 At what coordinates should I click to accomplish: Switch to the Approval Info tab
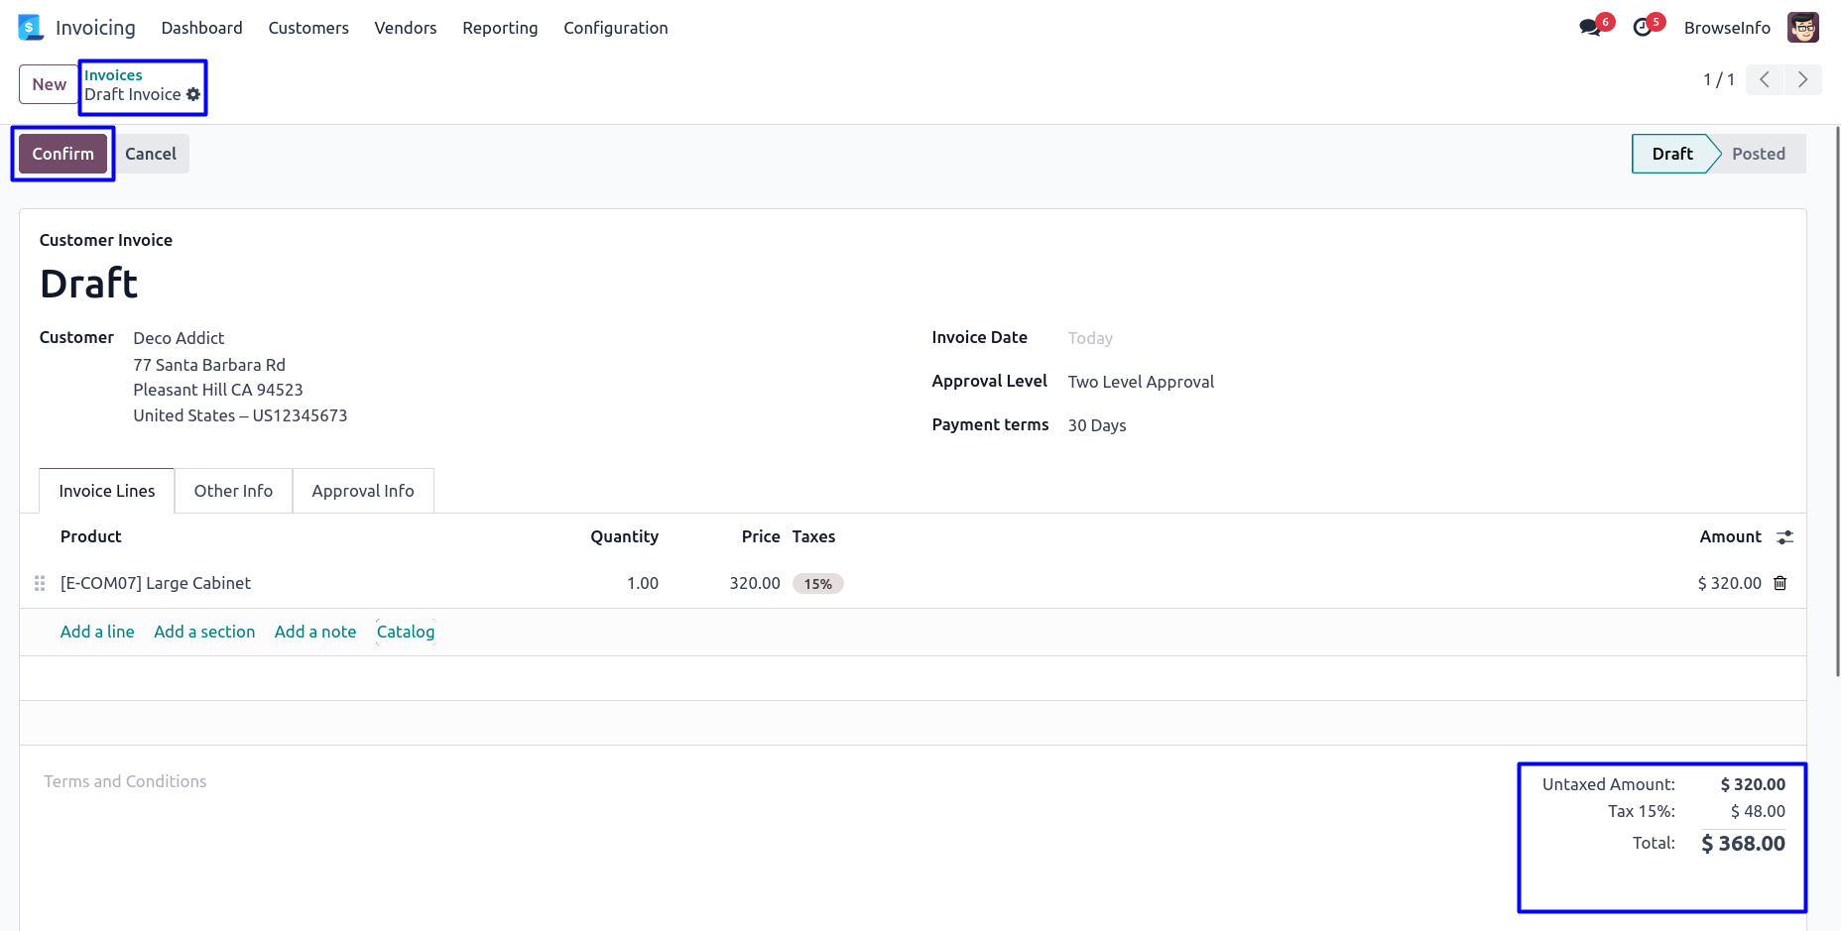(363, 491)
